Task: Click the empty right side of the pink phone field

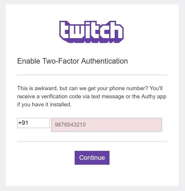Action: (x=124, y=125)
